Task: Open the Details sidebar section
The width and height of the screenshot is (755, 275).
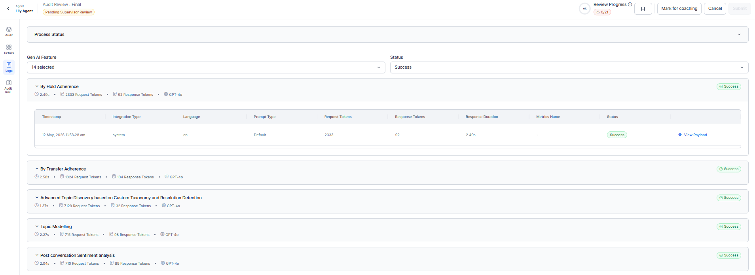Action: tap(9, 49)
